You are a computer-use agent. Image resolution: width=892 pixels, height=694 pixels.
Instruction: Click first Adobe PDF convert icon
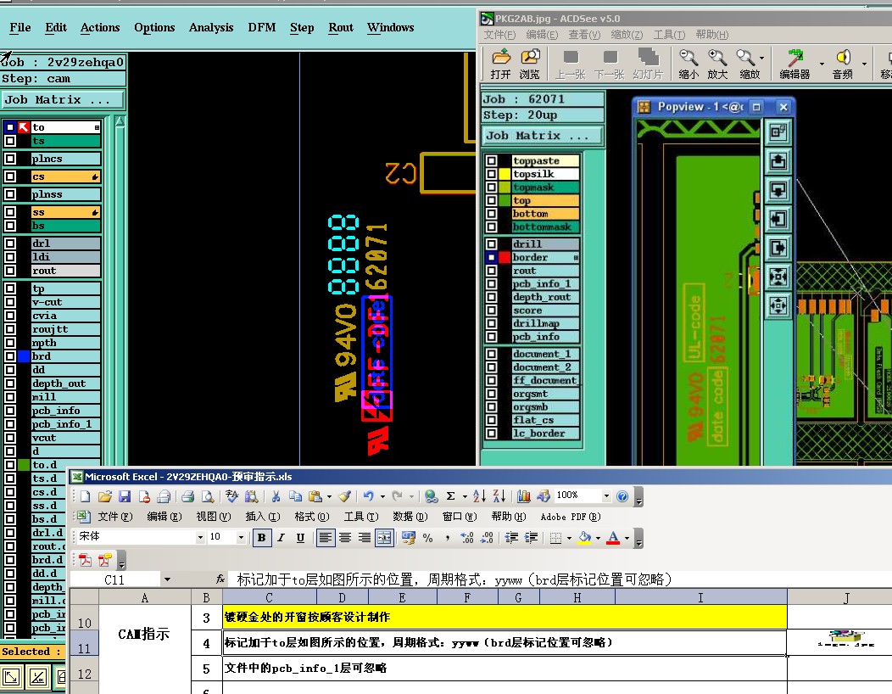[86, 560]
